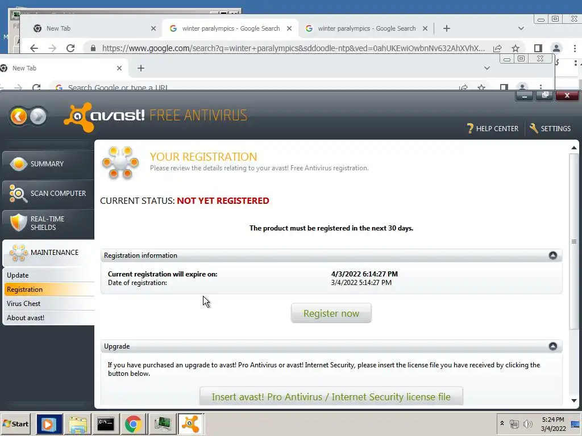
Task: Click network icon in system tray
Action: (514, 424)
